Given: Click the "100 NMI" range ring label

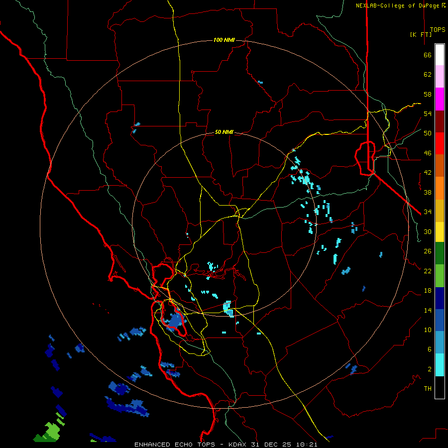Looking at the screenshot, I should coord(224,40).
